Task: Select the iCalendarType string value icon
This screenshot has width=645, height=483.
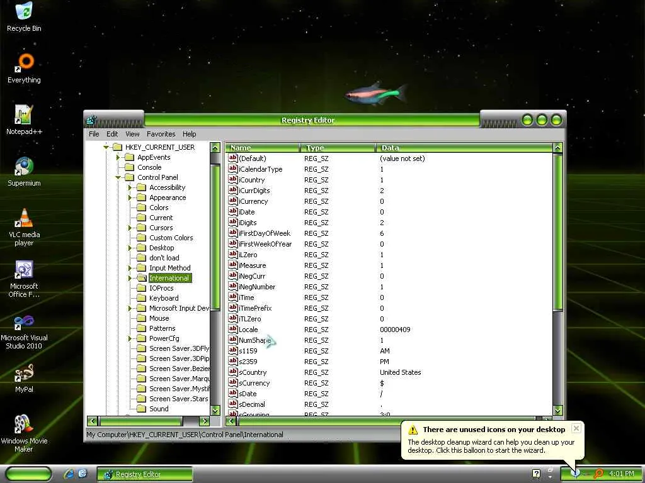Action: pos(233,169)
